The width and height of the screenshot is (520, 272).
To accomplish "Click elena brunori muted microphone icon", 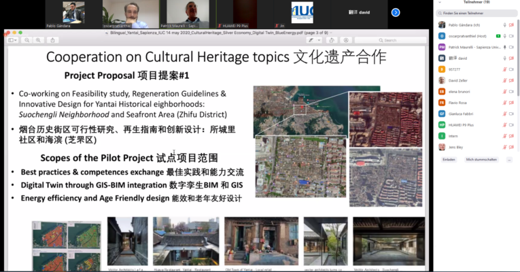I will coord(505,92).
